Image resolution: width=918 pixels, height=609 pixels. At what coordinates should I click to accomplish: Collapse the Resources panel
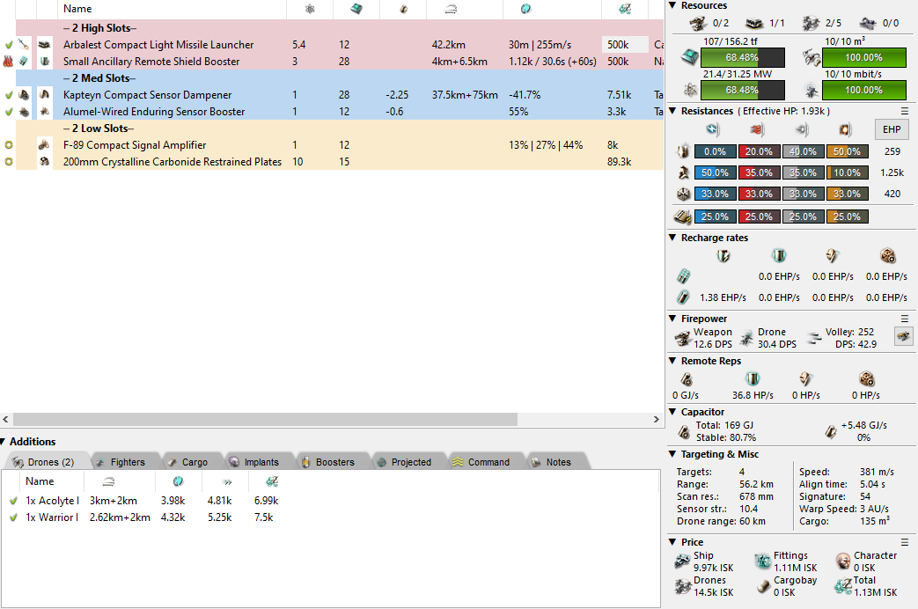[673, 5]
